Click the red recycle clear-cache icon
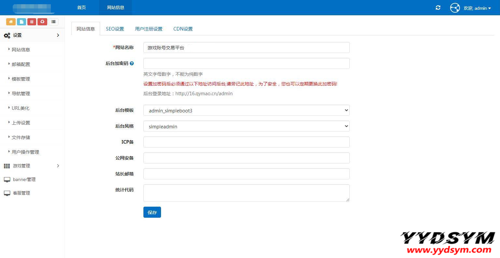The width and height of the screenshot is (500, 258). 42,21
